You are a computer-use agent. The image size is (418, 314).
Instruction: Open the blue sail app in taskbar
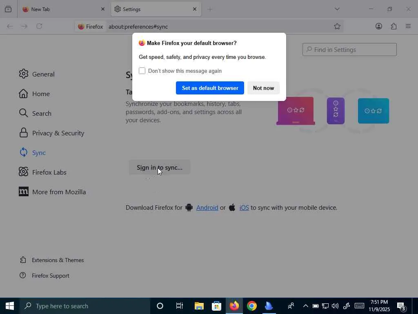click(x=269, y=306)
